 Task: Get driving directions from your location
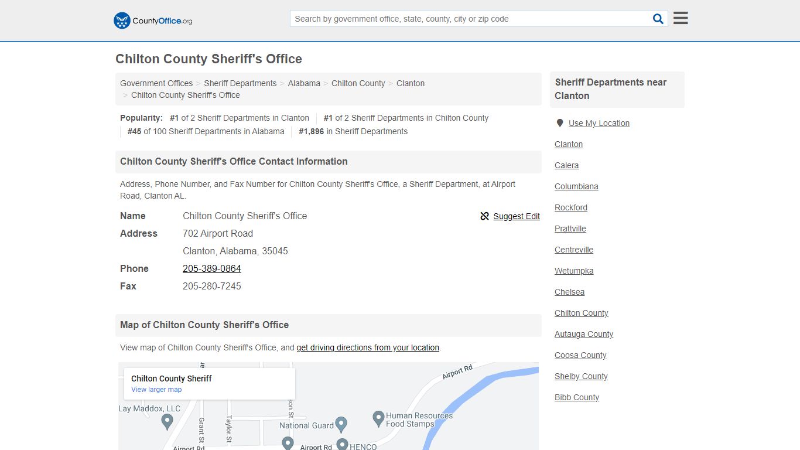point(368,347)
